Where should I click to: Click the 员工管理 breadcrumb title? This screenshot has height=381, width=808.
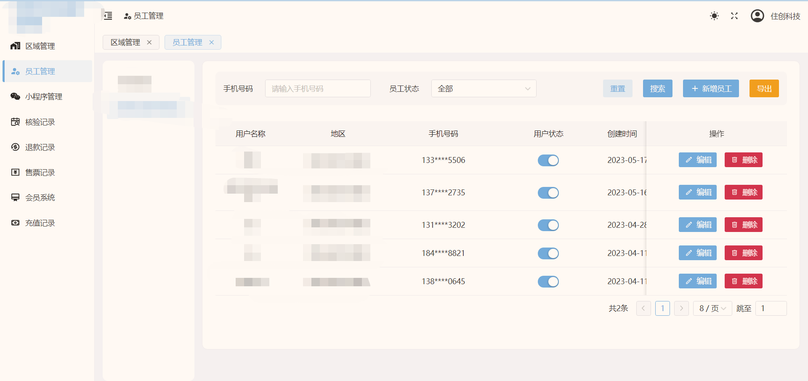point(149,16)
